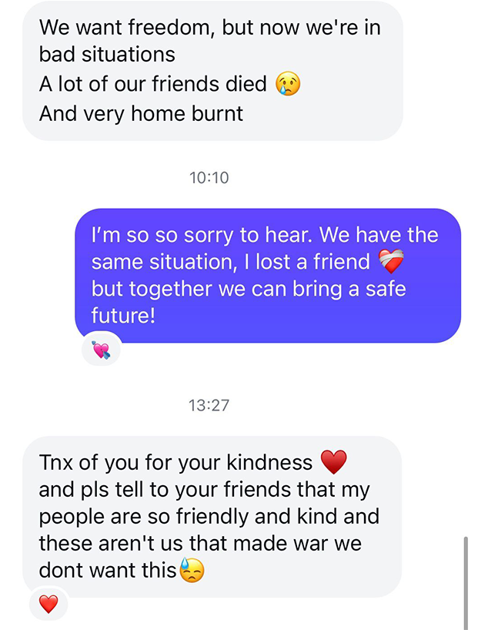
Task: Select the 13:27 timestamp label
Action: [x=209, y=405]
